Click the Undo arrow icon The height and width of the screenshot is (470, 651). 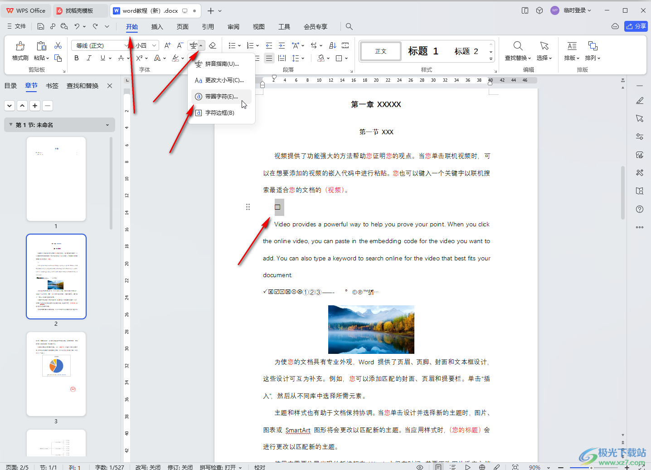pos(77,26)
